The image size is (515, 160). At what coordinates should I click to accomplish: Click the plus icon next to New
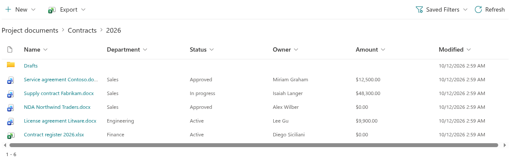pos(8,9)
